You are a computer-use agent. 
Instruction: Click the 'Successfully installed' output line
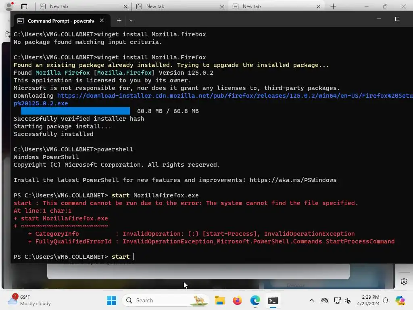[x=54, y=134]
